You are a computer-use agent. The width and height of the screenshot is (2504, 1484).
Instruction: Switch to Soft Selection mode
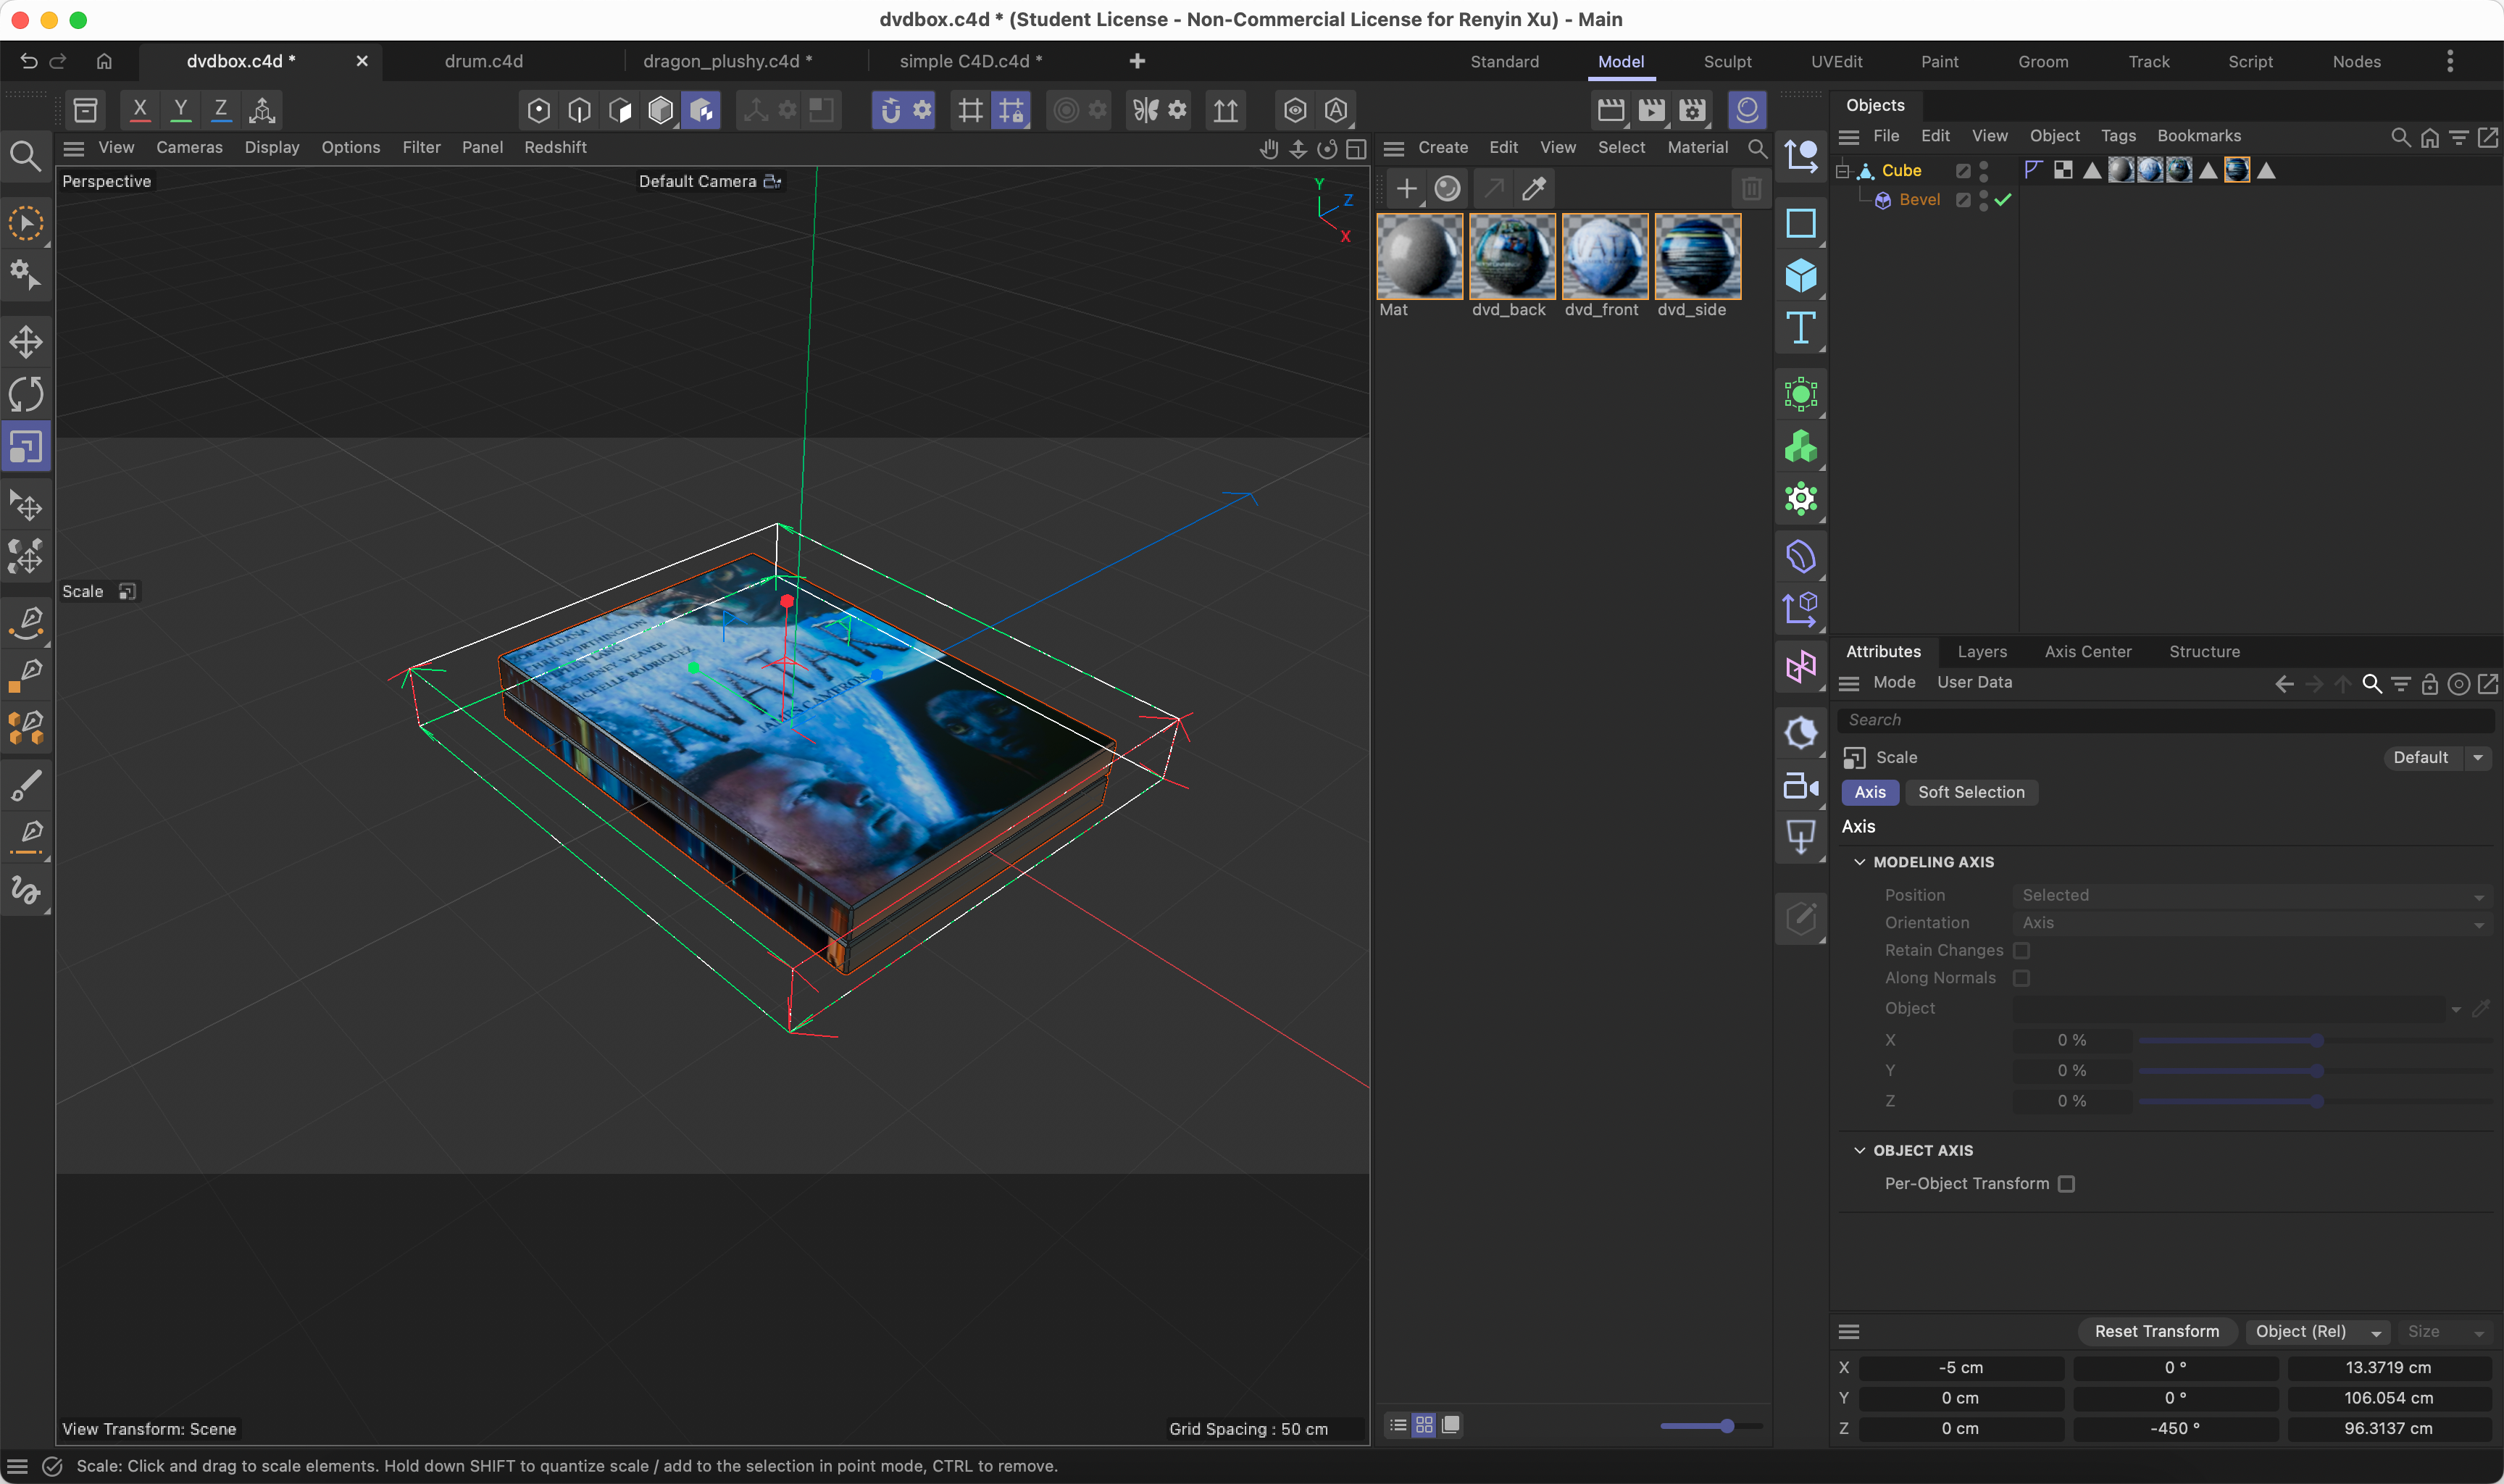[1970, 792]
